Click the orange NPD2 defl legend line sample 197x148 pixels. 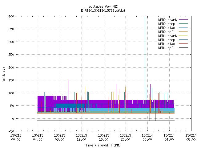pos(183,32)
